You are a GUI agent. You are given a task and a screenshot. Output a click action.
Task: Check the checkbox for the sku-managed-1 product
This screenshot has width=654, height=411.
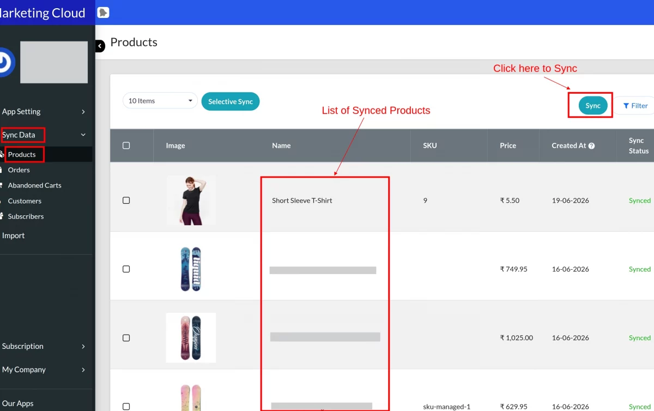[x=126, y=407]
